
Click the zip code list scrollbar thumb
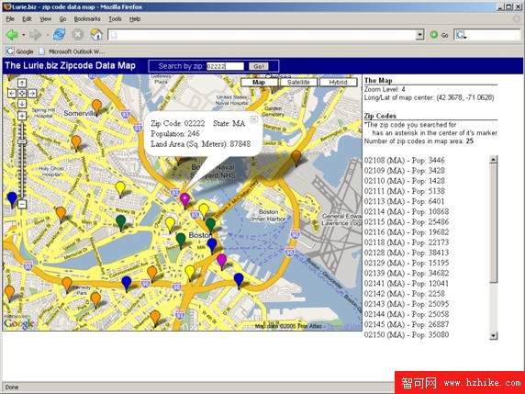[x=493, y=223]
